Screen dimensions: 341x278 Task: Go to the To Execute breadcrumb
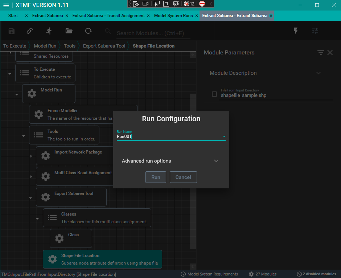pyautogui.click(x=15, y=46)
